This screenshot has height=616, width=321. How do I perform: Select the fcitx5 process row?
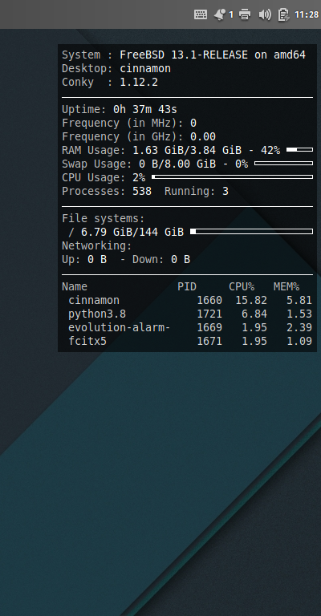(187, 341)
